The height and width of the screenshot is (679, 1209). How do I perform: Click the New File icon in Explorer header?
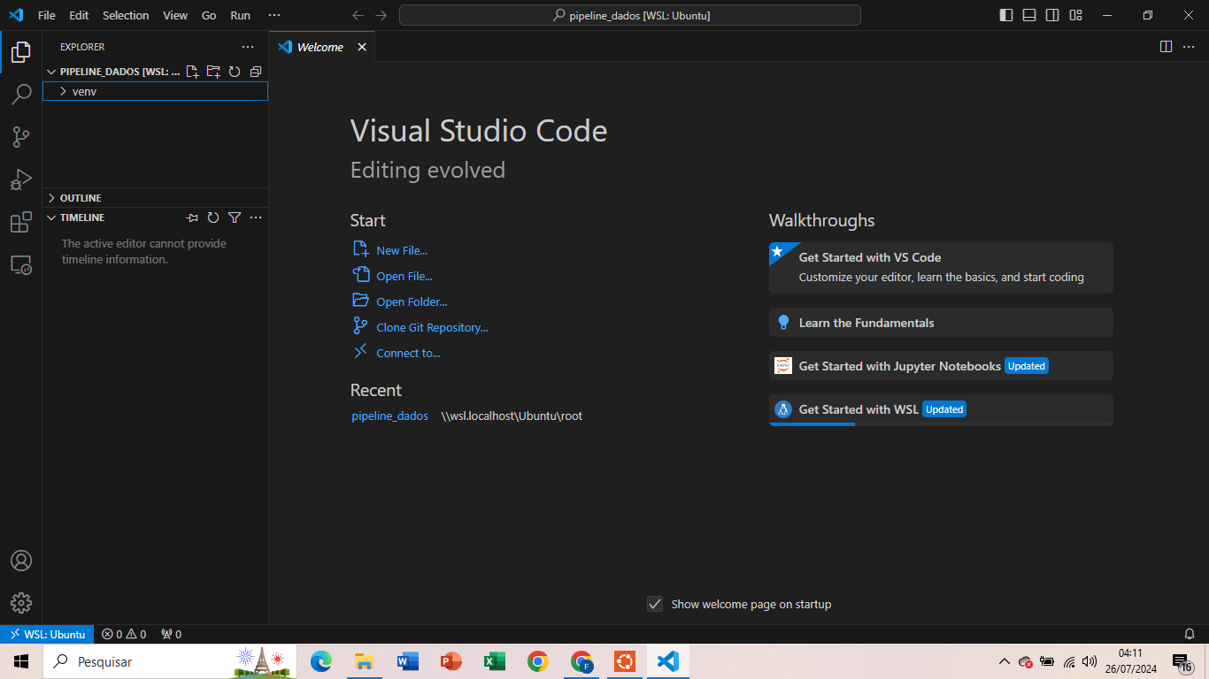point(192,72)
